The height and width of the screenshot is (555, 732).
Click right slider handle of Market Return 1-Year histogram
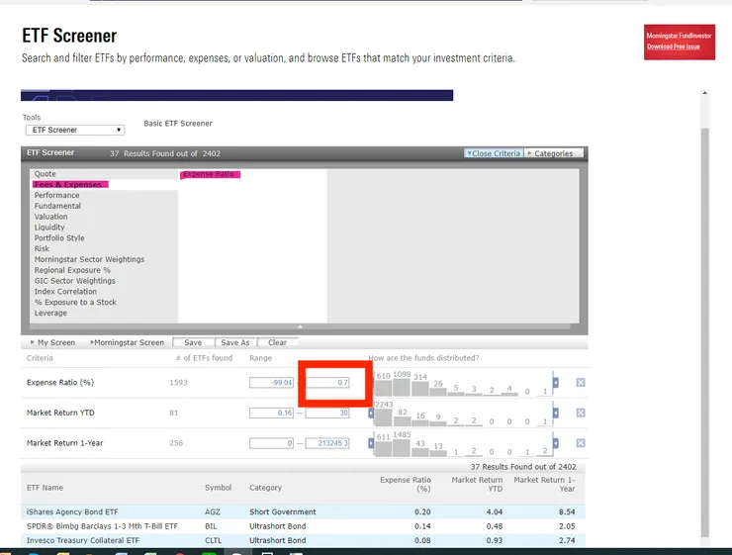(x=556, y=443)
